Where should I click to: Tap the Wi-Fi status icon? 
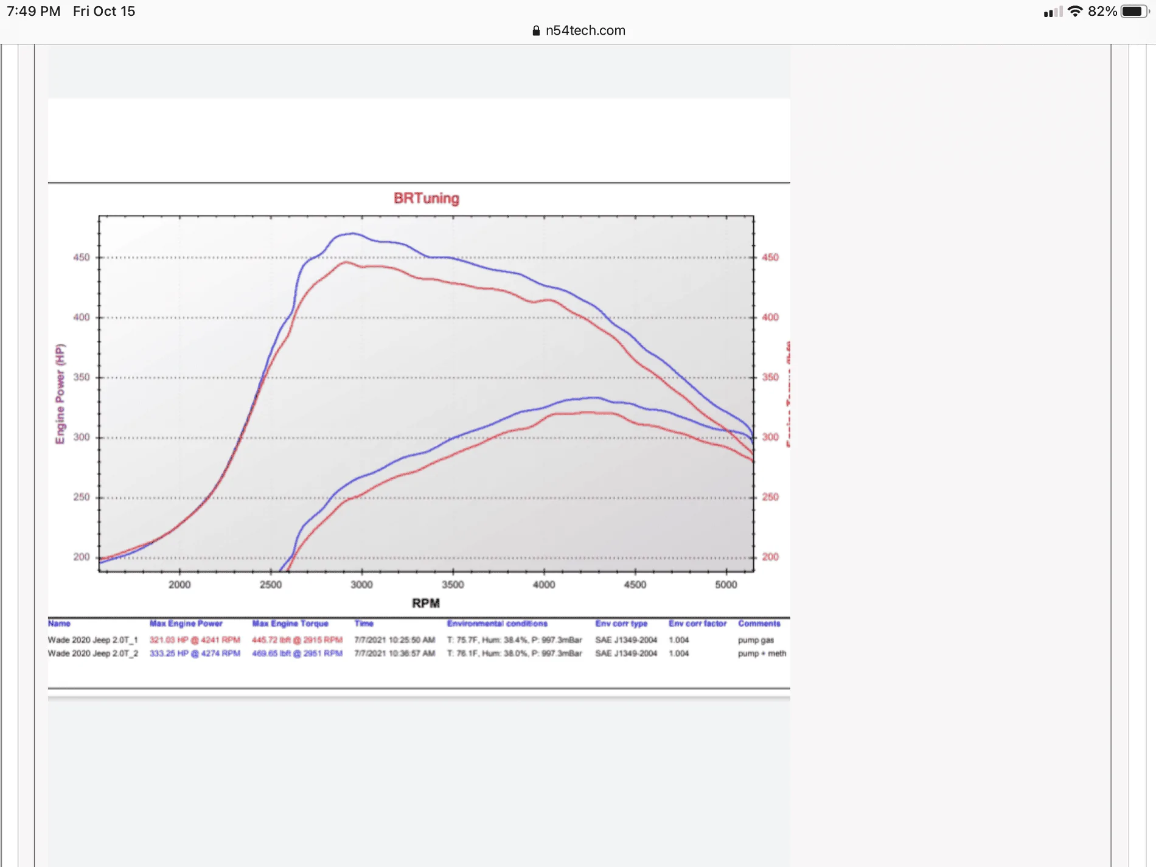coord(1075,11)
